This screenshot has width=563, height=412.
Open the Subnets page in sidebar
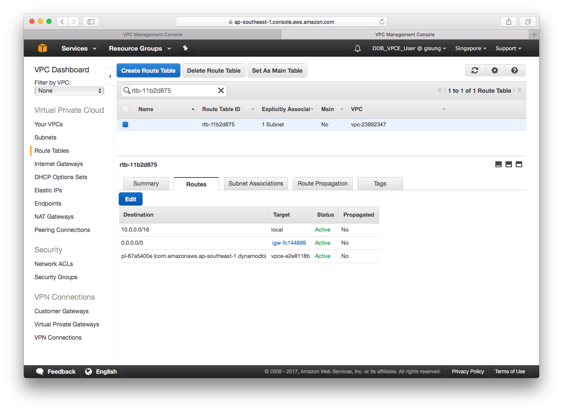coord(46,137)
